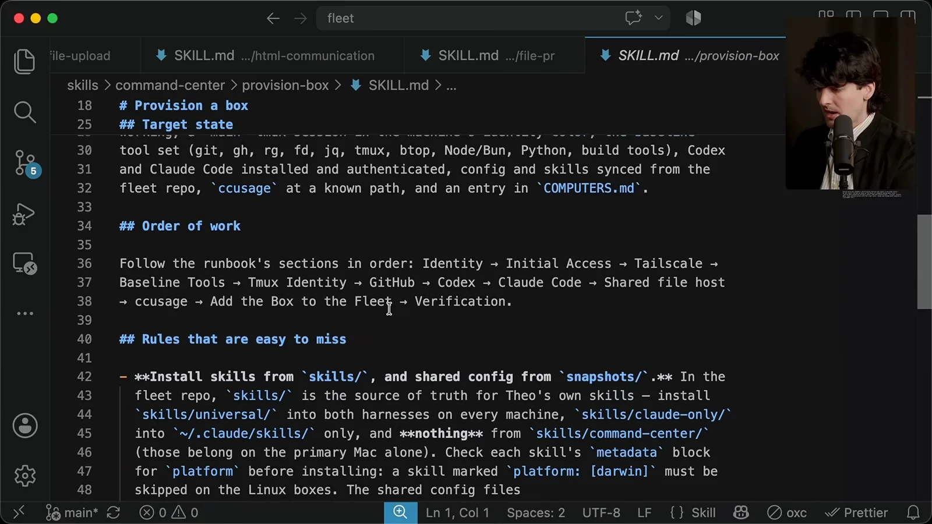The image size is (932, 524).
Task: Change end of line sequence LF
Action: (x=644, y=512)
